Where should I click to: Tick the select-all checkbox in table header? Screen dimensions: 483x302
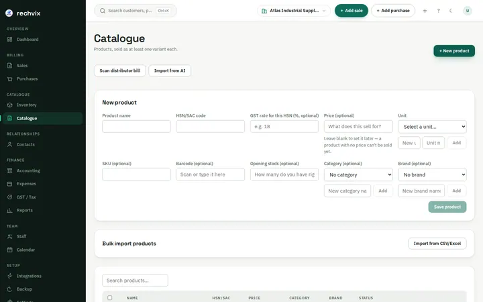109,298
